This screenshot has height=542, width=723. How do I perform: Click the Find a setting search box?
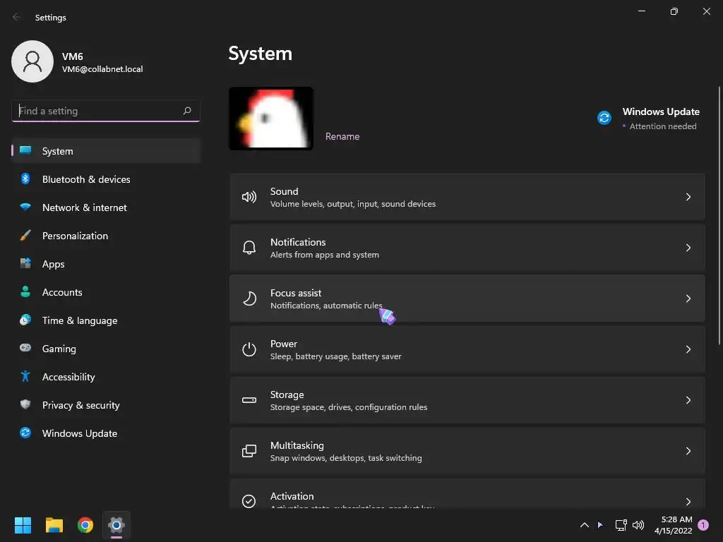click(106, 111)
